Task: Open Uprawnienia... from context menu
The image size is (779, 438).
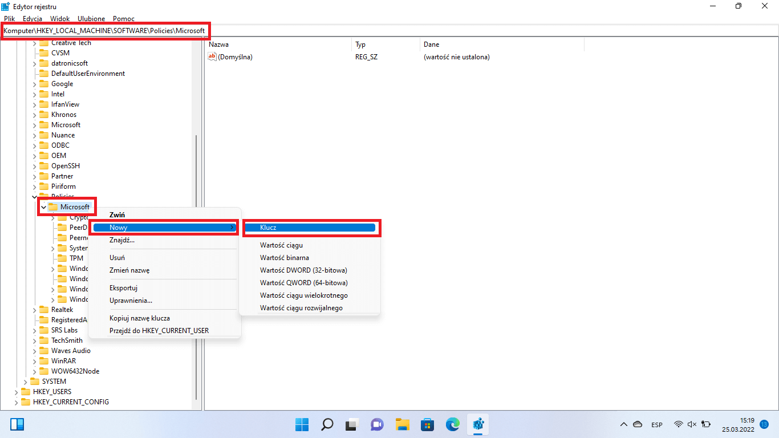Action: point(165,301)
